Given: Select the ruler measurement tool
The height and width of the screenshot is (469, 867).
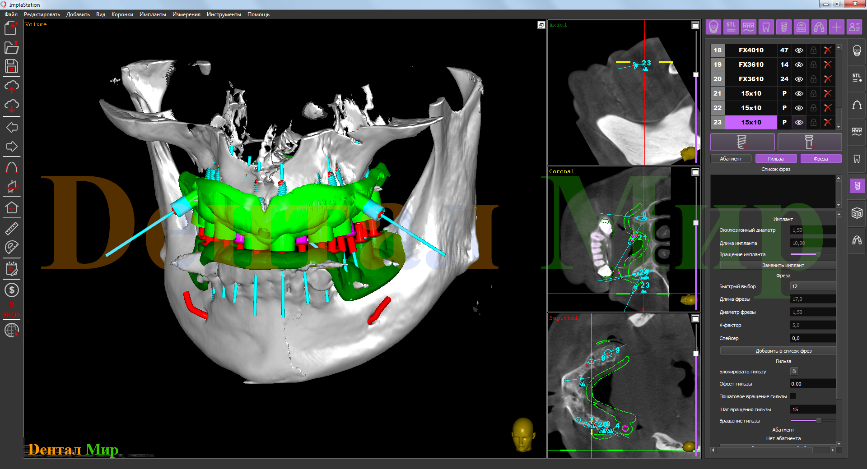Looking at the screenshot, I should click(11, 228).
